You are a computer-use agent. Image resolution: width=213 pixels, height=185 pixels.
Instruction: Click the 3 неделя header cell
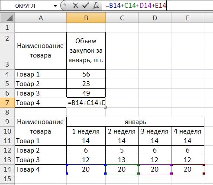click(x=155, y=131)
